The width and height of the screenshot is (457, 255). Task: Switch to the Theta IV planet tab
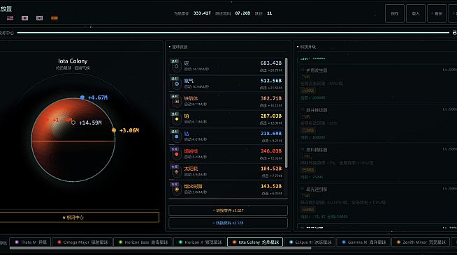[30, 242]
